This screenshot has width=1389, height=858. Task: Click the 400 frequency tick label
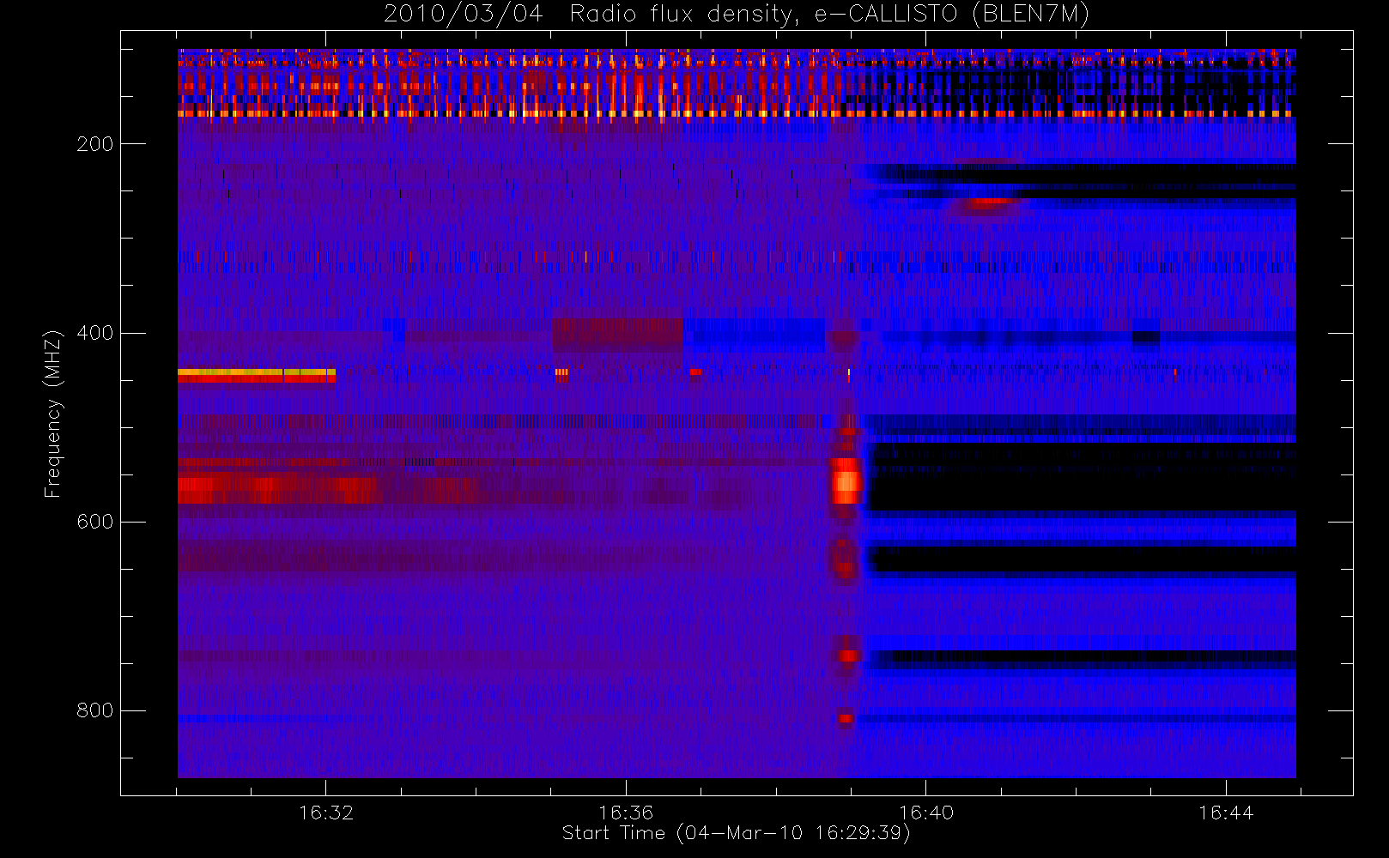pos(95,333)
